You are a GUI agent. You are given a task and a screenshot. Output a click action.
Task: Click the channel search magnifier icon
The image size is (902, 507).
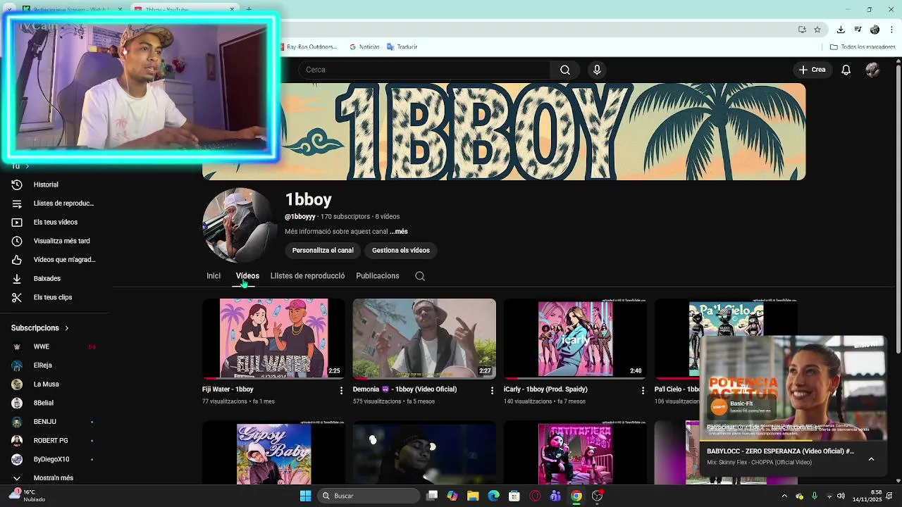420,276
